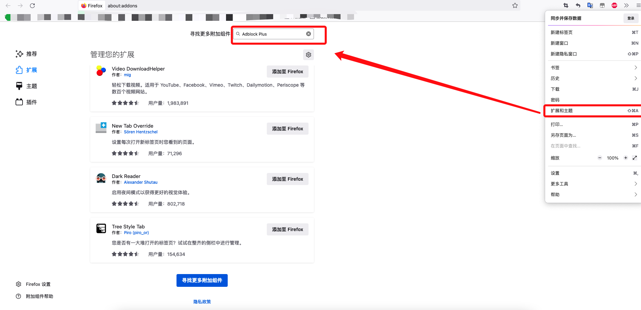Click the Firefox identity icon in address bar
The height and width of the screenshot is (310, 641).
pos(92,6)
